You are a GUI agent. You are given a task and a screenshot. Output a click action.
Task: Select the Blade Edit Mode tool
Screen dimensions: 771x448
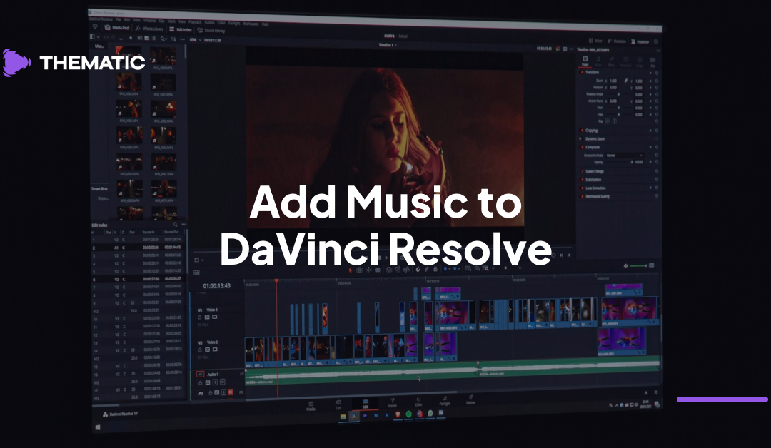point(377,271)
